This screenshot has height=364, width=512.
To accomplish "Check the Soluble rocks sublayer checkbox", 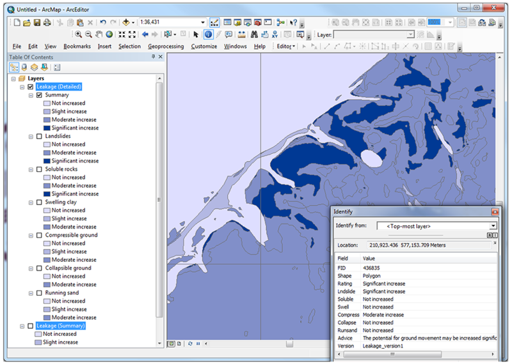I will click(39, 169).
